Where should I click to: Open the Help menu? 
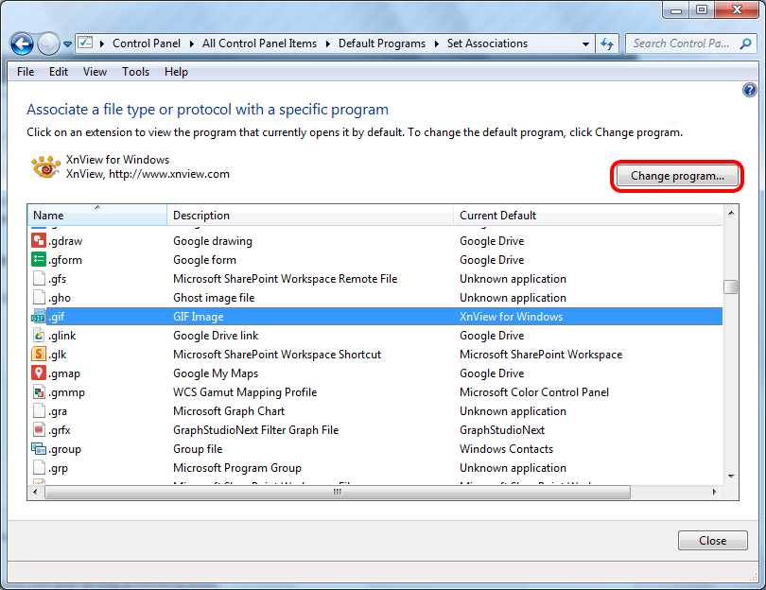coord(176,72)
